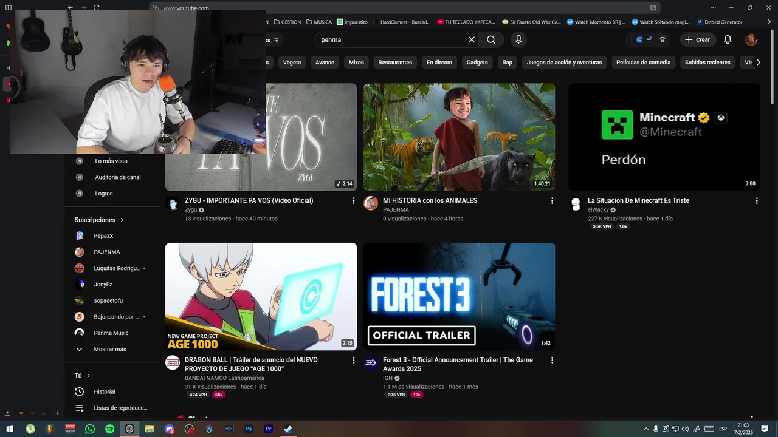Viewport: 778px width, 437px height.
Task: Open Photoshop from the taskbar
Action: 249,429
